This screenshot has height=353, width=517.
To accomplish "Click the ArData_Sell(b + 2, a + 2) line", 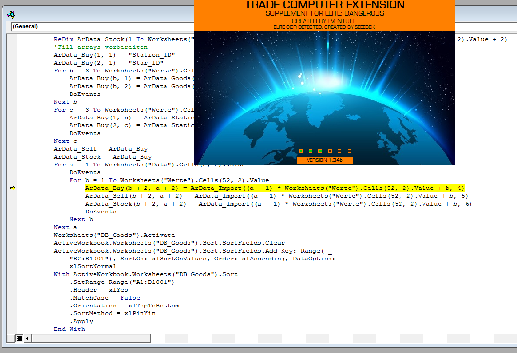I will pos(276,196).
